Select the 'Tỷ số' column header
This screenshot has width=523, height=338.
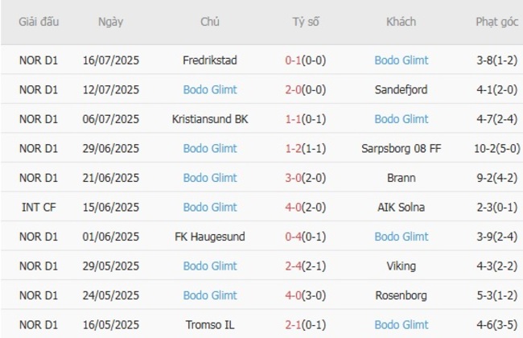(x=306, y=22)
